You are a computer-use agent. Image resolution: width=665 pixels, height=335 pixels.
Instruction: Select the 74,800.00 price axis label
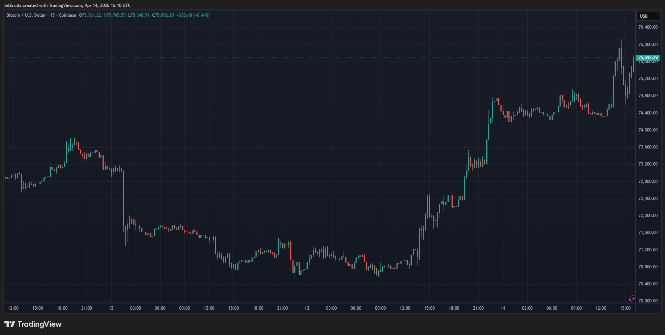coord(648,96)
